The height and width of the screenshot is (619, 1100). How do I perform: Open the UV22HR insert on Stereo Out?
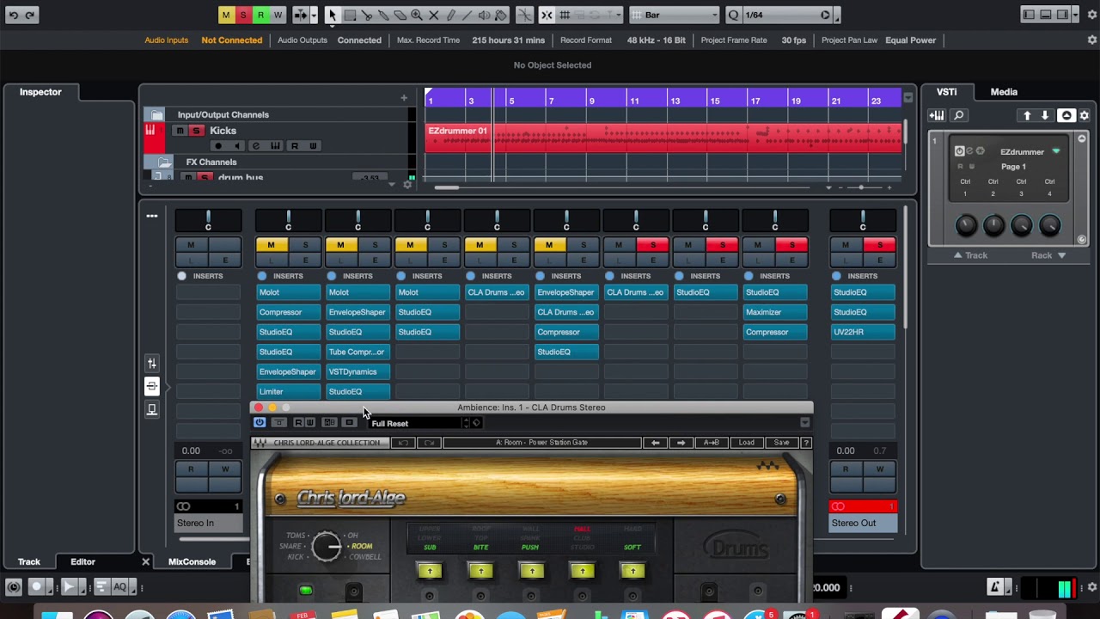pyautogui.click(x=863, y=332)
